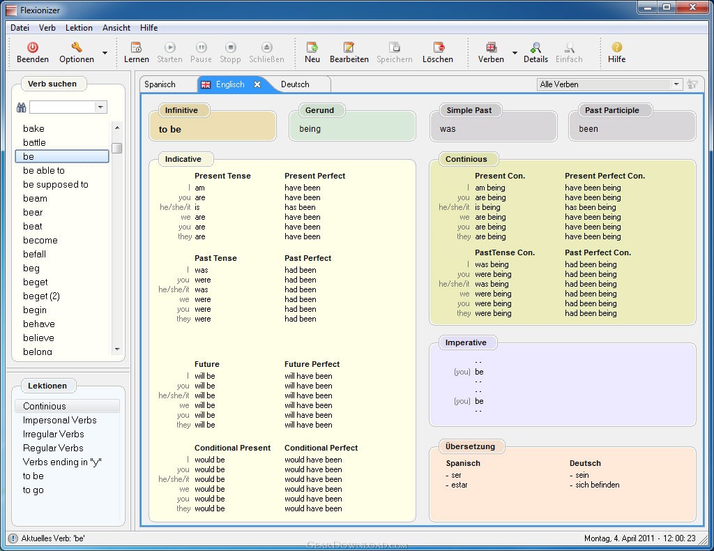The width and height of the screenshot is (714, 551).
Task: Start learning with Lernen icon
Action: coord(136,47)
